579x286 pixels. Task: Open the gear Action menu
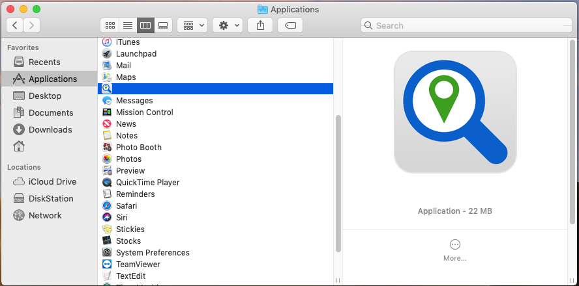coord(228,25)
